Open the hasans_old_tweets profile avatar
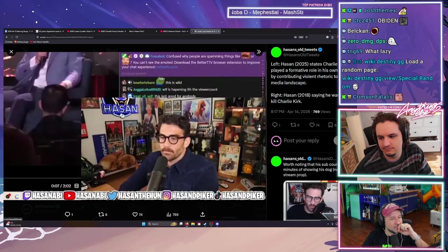The image size is (448, 252). coord(276,52)
